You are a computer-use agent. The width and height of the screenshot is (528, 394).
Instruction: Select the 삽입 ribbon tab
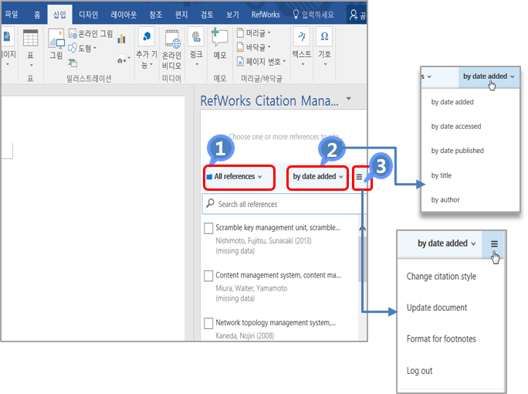tap(59, 15)
